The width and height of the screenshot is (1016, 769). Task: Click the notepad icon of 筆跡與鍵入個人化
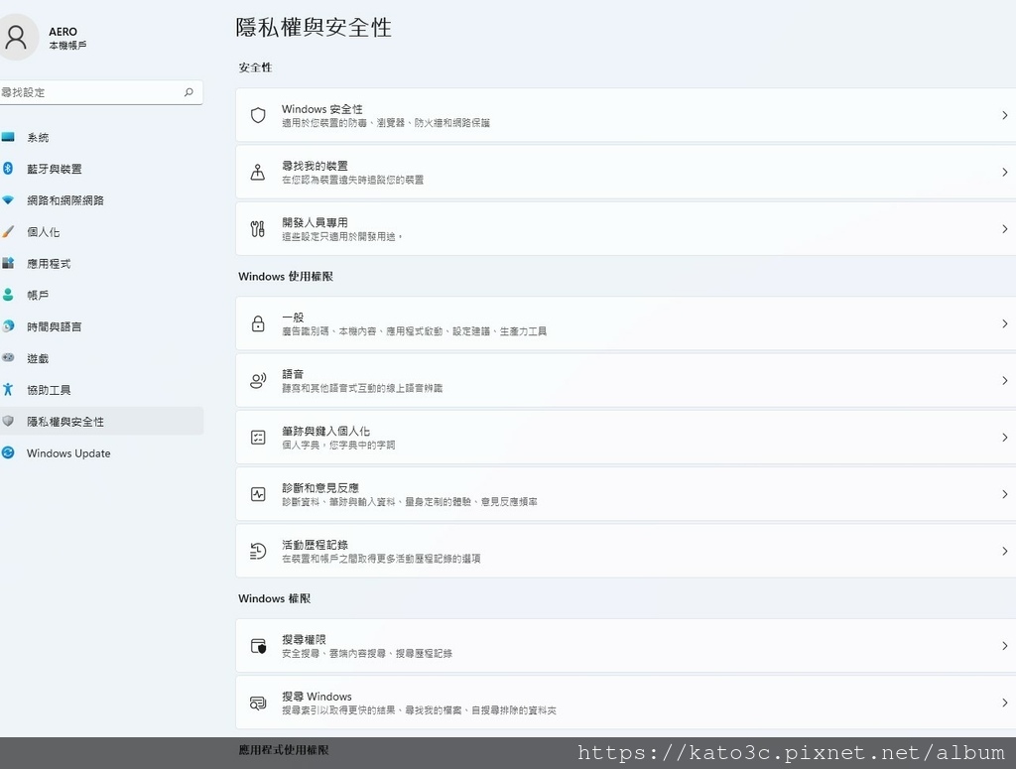click(x=258, y=438)
